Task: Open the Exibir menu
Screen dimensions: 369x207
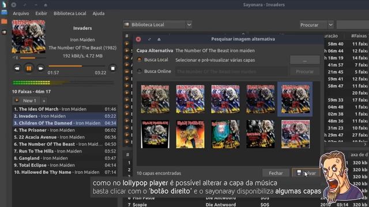Action: coord(41,13)
